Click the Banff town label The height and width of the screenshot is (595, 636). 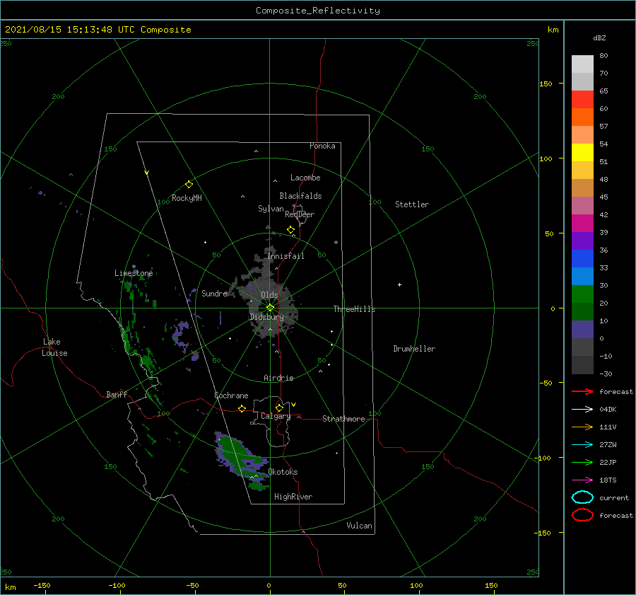pyautogui.click(x=117, y=394)
